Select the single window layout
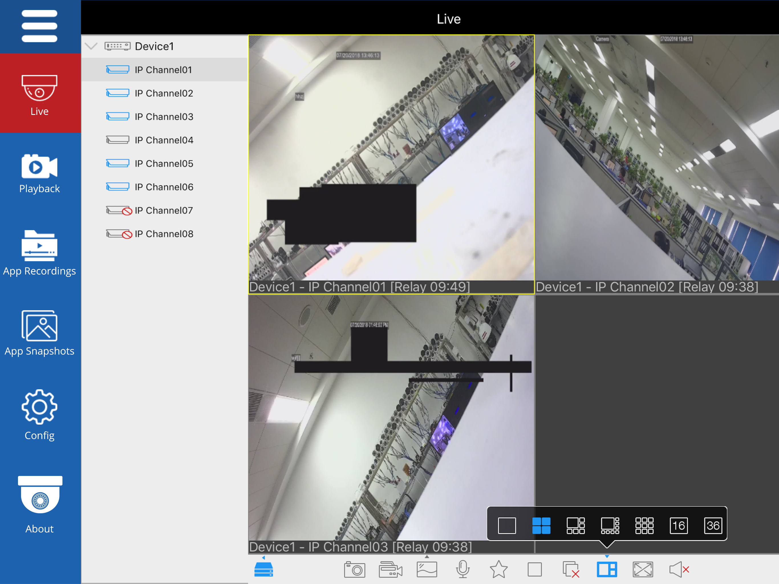The width and height of the screenshot is (779, 584). (507, 526)
